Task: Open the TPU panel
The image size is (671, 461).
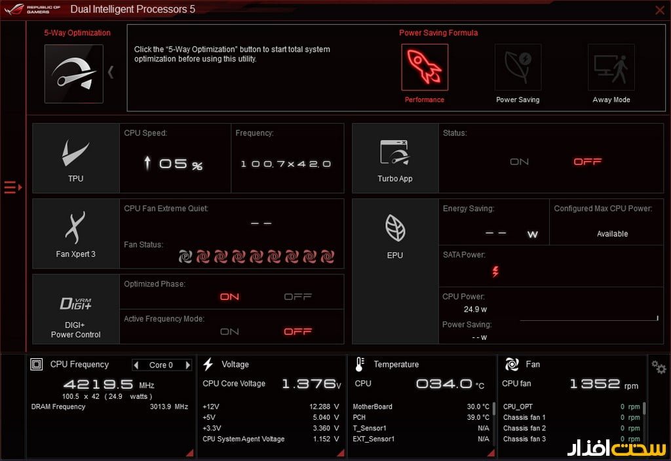Action: 76,158
